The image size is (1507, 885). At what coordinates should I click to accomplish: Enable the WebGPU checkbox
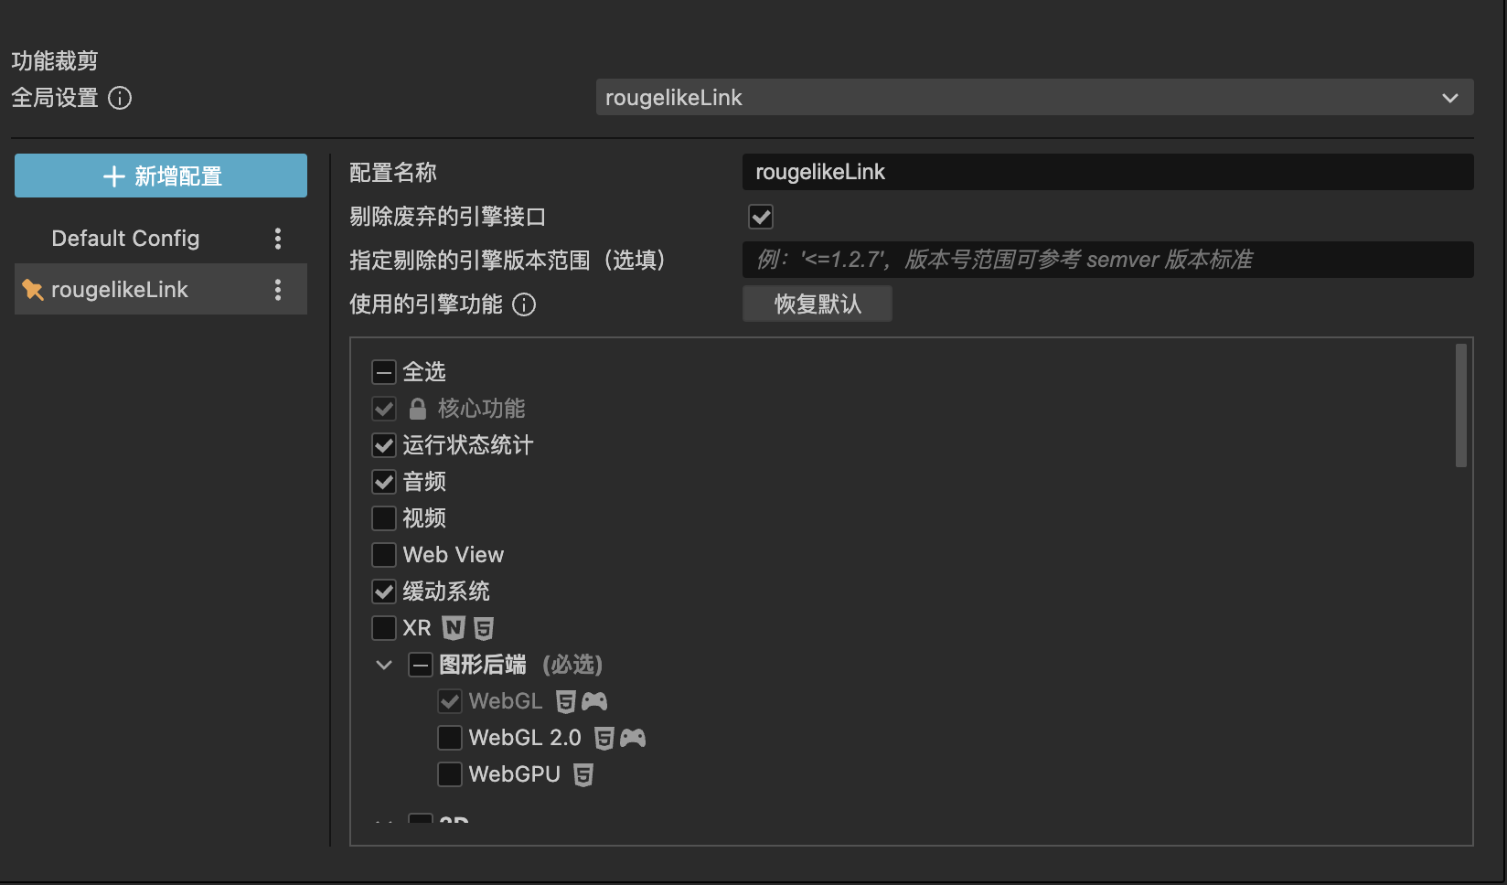click(450, 774)
